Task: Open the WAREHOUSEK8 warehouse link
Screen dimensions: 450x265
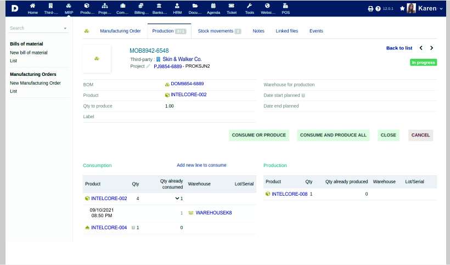Action: [213, 213]
